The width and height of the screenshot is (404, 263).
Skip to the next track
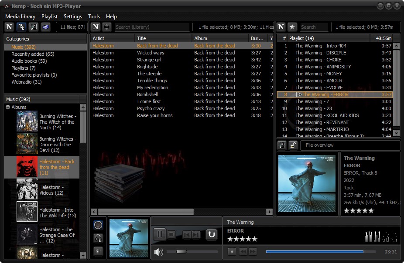[196, 235]
